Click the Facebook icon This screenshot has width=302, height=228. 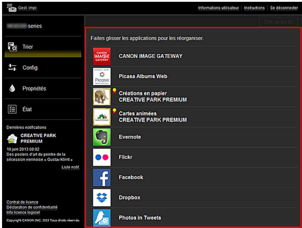coord(102,177)
